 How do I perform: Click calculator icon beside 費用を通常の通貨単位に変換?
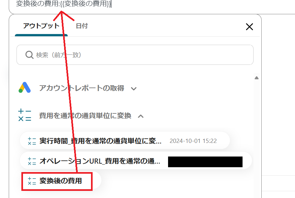25,115
